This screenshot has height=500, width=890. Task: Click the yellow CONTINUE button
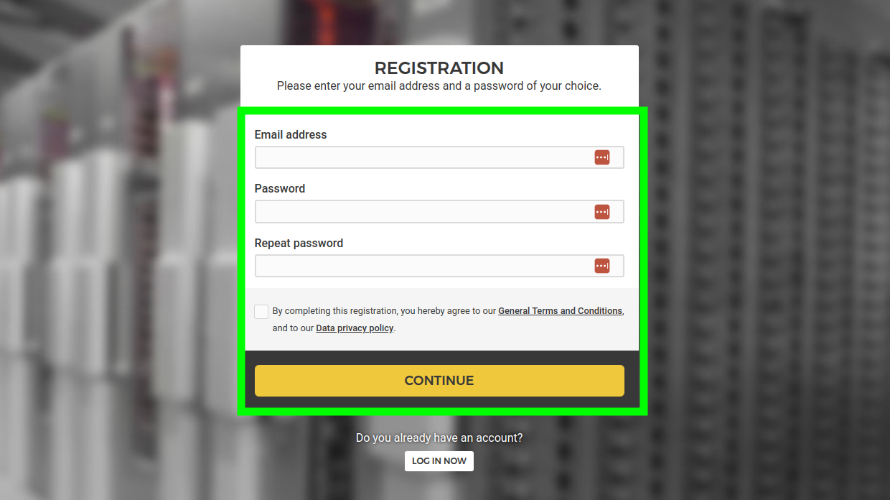439,381
